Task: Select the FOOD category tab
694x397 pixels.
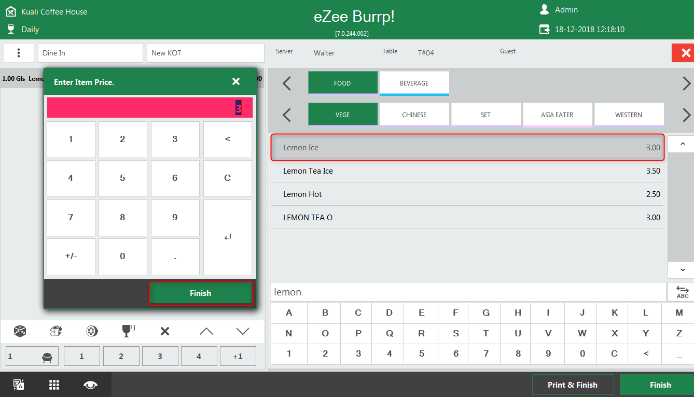Action: 342,83
